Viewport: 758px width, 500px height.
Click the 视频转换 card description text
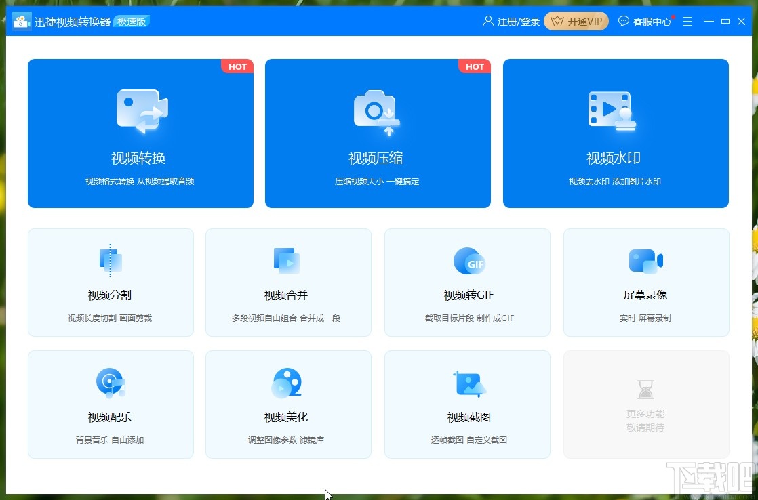[140, 182]
